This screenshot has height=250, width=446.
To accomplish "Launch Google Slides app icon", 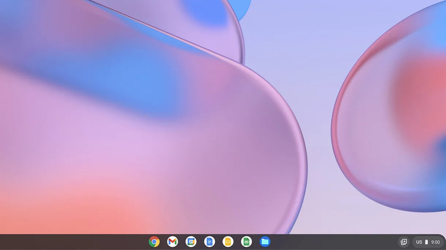I will [228, 242].
